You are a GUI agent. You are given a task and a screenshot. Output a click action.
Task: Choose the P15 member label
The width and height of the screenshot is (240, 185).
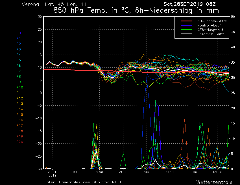[19, 115]
